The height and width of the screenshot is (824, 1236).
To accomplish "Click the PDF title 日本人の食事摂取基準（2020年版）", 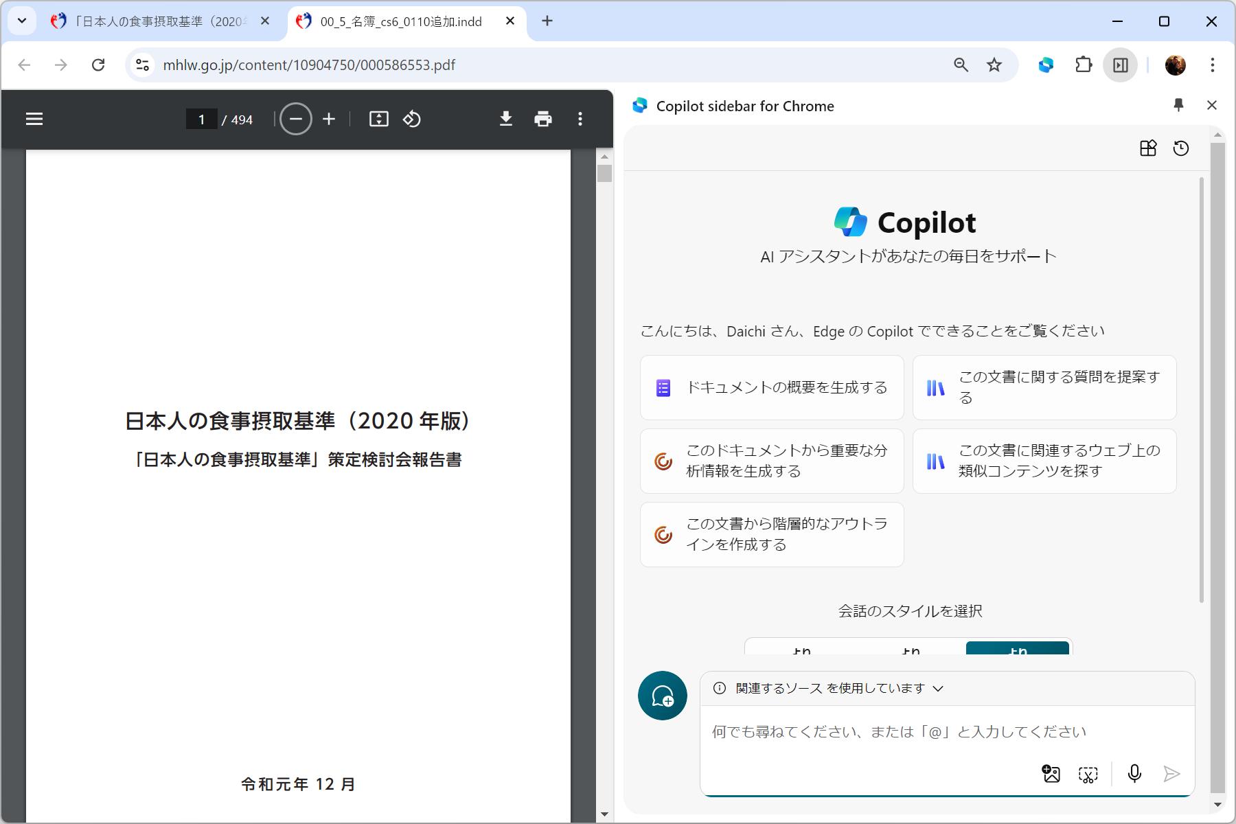I will 299,421.
